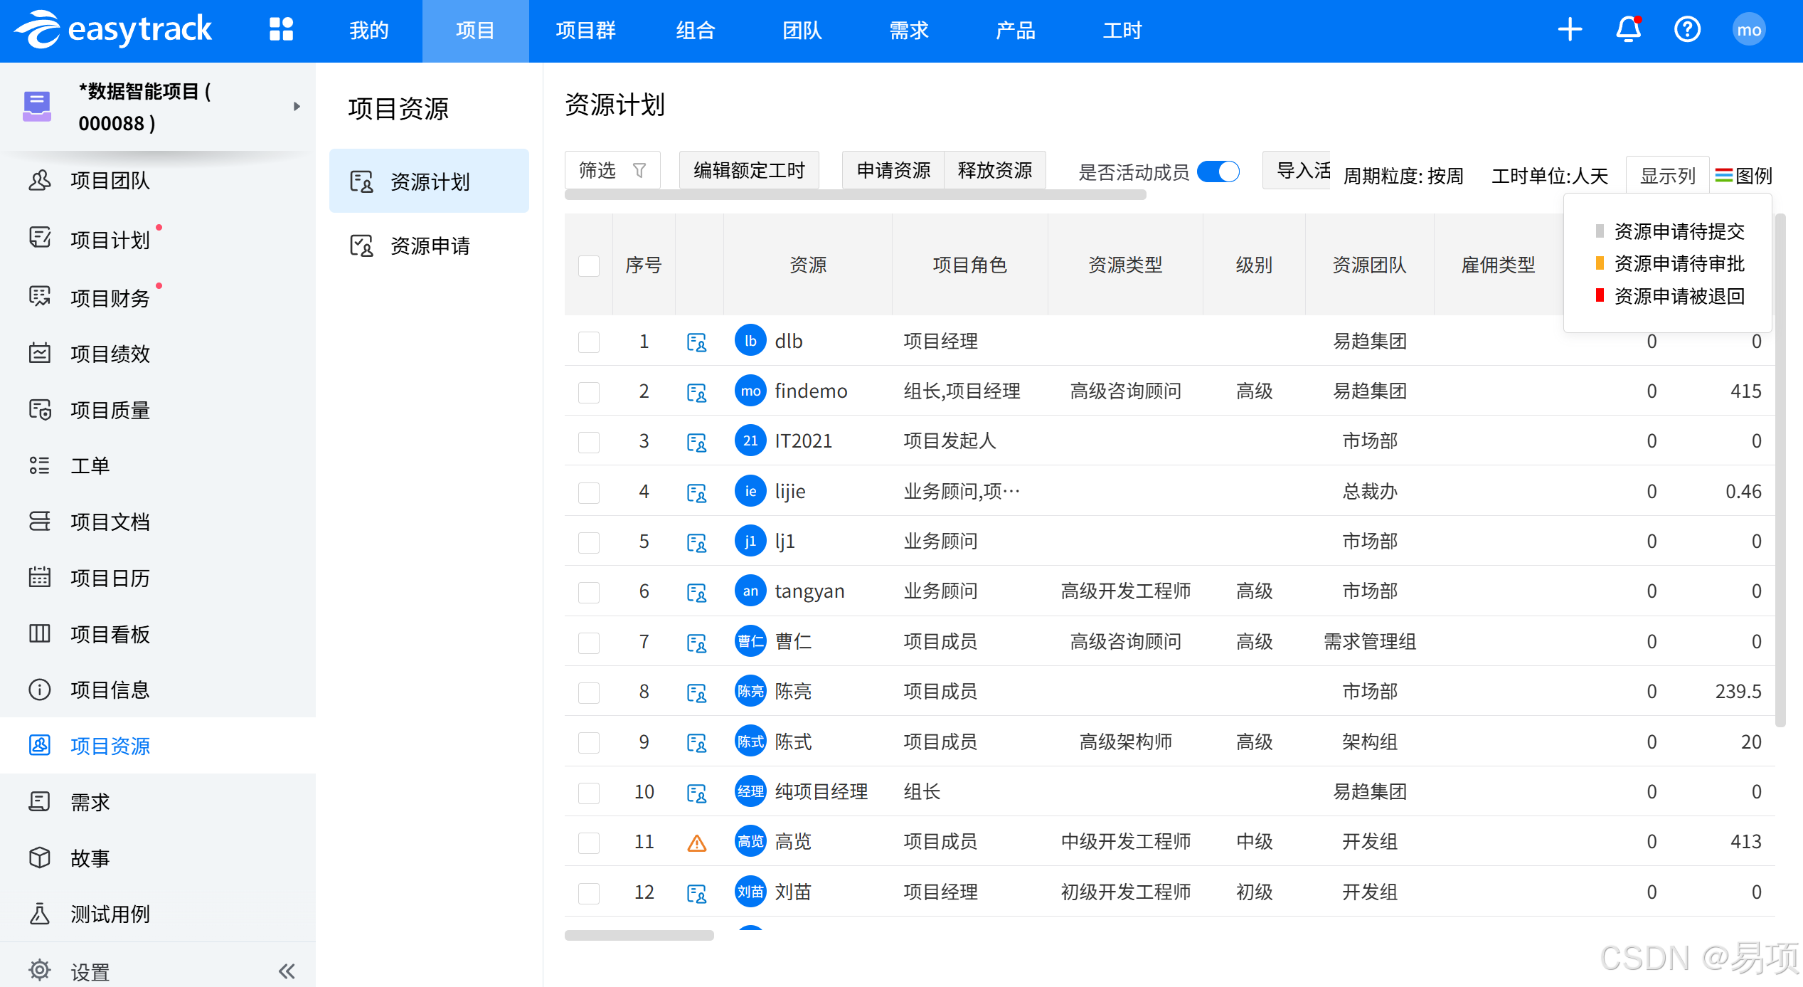Click the 项目日历 calendar sidebar icon
Screen dimensions: 1803x987
click(x=40, y=577)
